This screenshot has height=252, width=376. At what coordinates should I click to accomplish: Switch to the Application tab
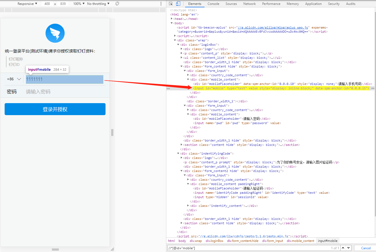coord(314,4)
